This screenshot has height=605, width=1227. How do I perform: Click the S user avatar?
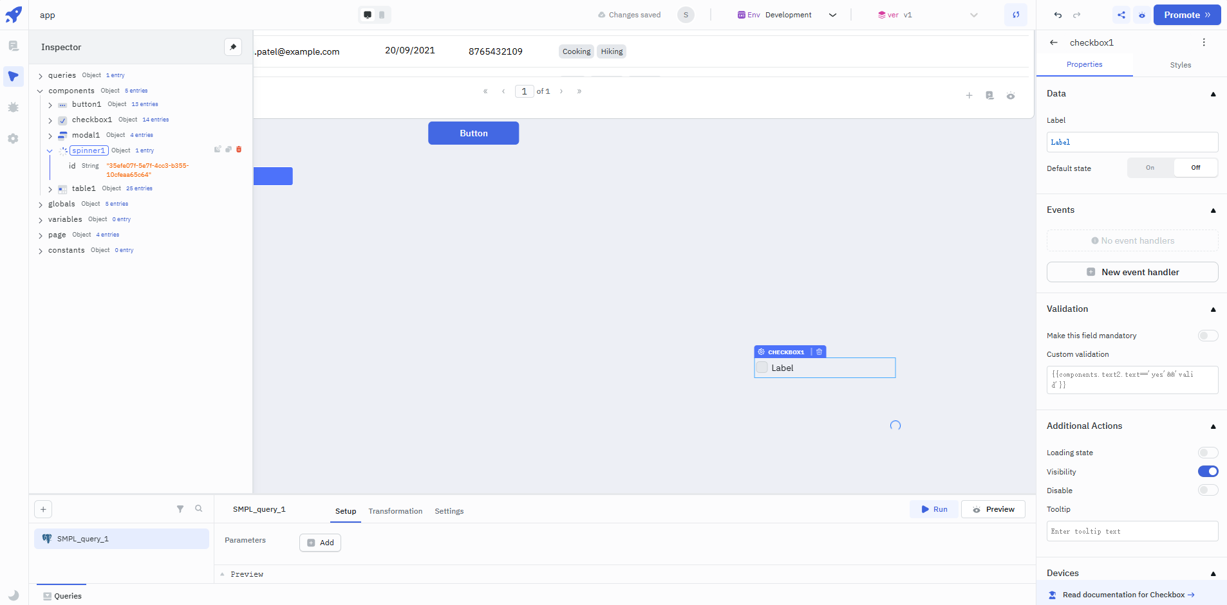click(686, 15)
